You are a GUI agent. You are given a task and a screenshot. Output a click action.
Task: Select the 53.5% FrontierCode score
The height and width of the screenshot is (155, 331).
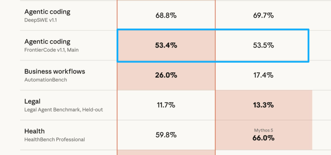(264, 45)
